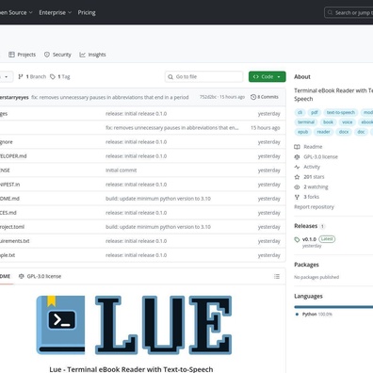Click the eye icon beside 2 watching
Viewport: 373px width, 373px height.
[x=297, y=186]
